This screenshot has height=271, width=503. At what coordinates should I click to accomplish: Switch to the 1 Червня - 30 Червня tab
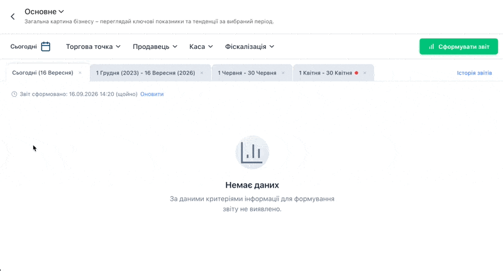point(247,73)
